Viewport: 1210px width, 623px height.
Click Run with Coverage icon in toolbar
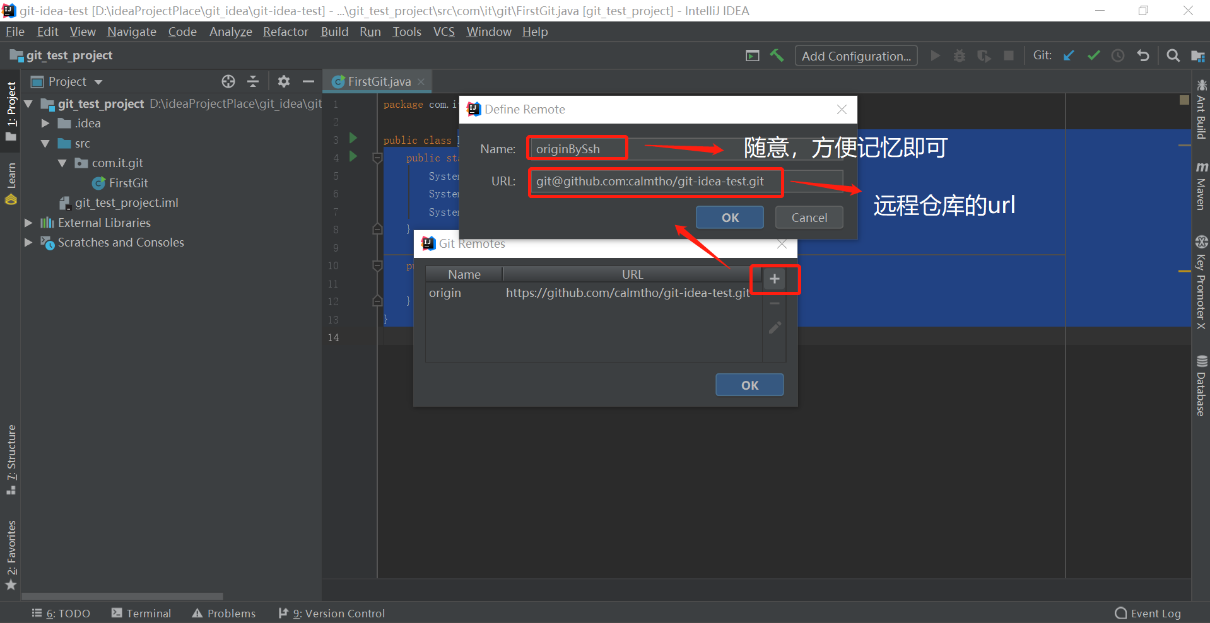point(984,55)
